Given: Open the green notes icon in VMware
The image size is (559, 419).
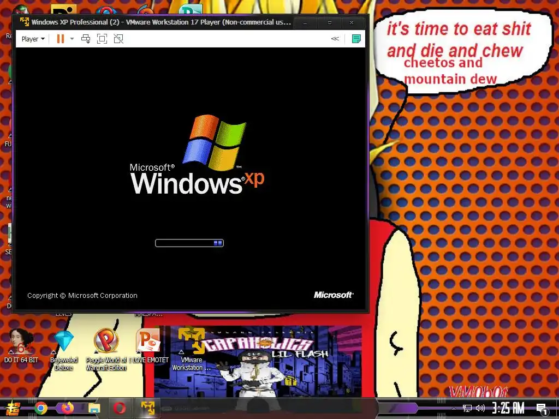Looking at the screenshot, I should click(356, 39).
